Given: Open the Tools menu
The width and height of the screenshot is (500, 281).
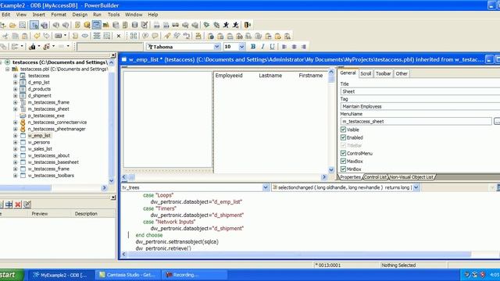Looking at the screenshot, I should point(113,15).
